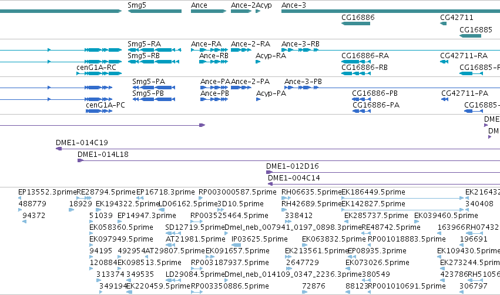
Task: Click the DME1-014L18 clone label
Action: tap(103, 155)
